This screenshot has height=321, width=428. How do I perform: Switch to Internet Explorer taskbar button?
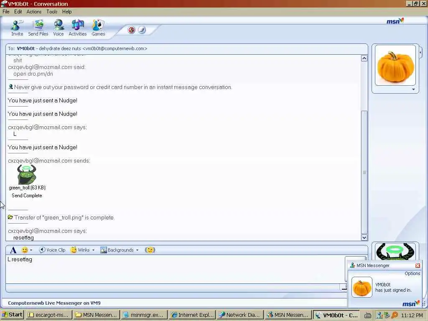click(192, 315)
